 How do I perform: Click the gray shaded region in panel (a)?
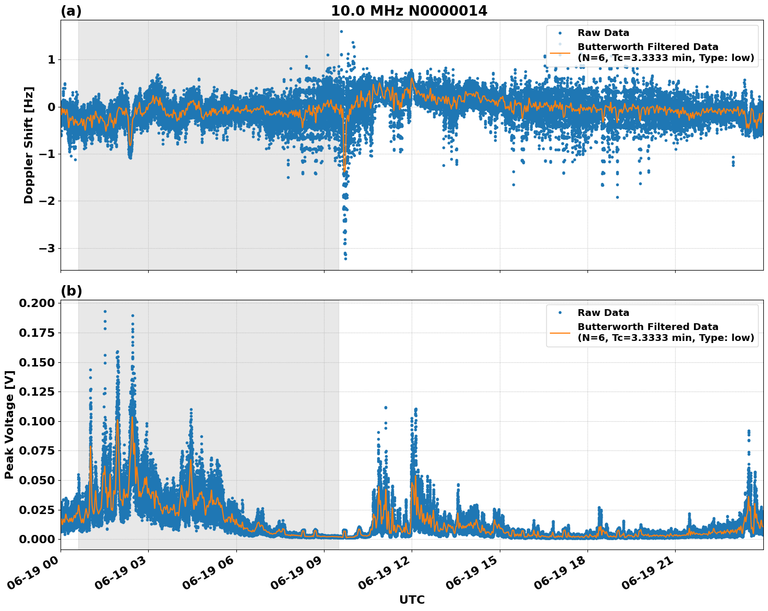pyautogui.click(x=209, y=235)
